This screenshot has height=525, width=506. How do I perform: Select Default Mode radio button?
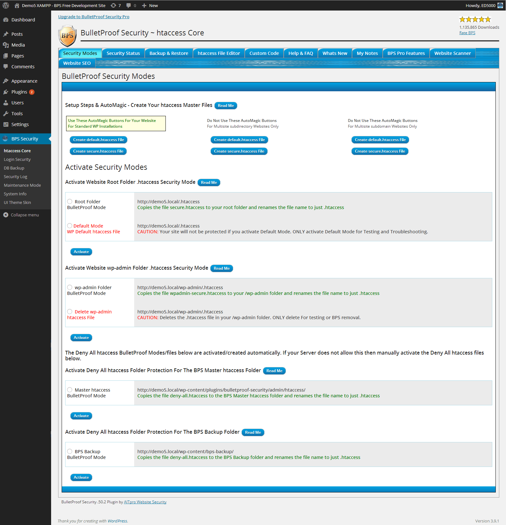click(x=70, y=226)
